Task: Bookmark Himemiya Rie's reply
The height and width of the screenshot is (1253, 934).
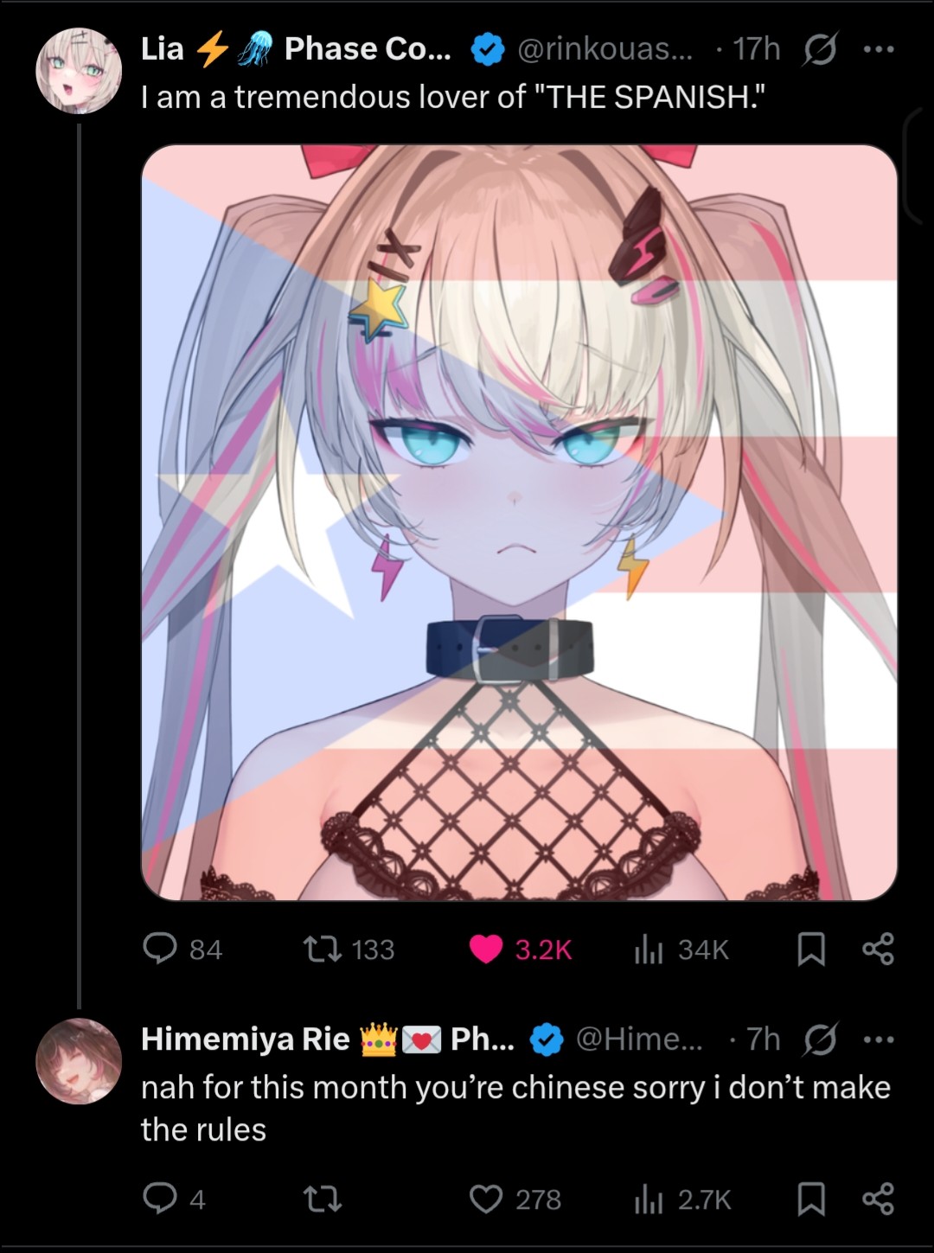Action: point(810,1199)
